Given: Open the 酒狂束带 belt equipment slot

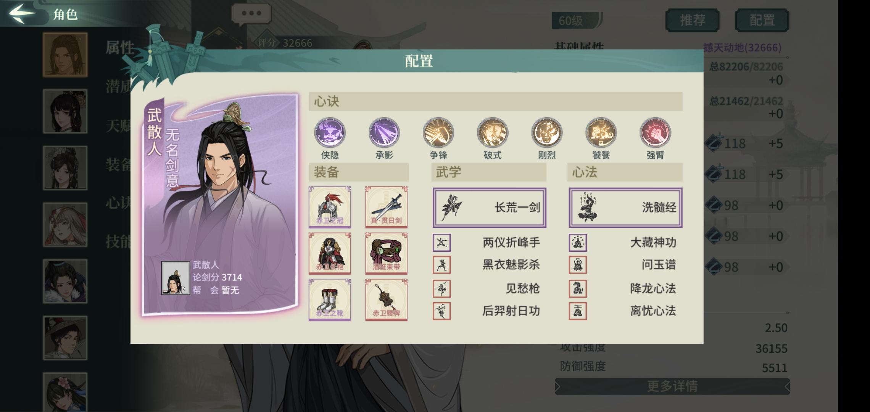Looking at the screenshot, I should pos(386,254).
